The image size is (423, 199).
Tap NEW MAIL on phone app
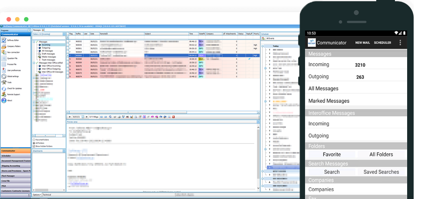[x=362, y=43]
